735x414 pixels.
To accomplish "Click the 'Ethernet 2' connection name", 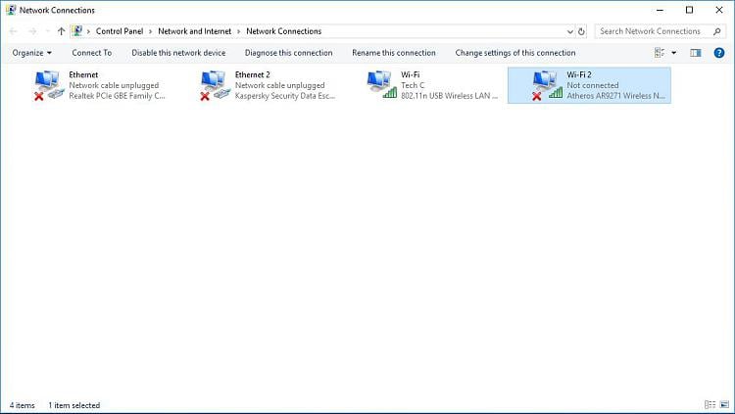I will [253, 74].
